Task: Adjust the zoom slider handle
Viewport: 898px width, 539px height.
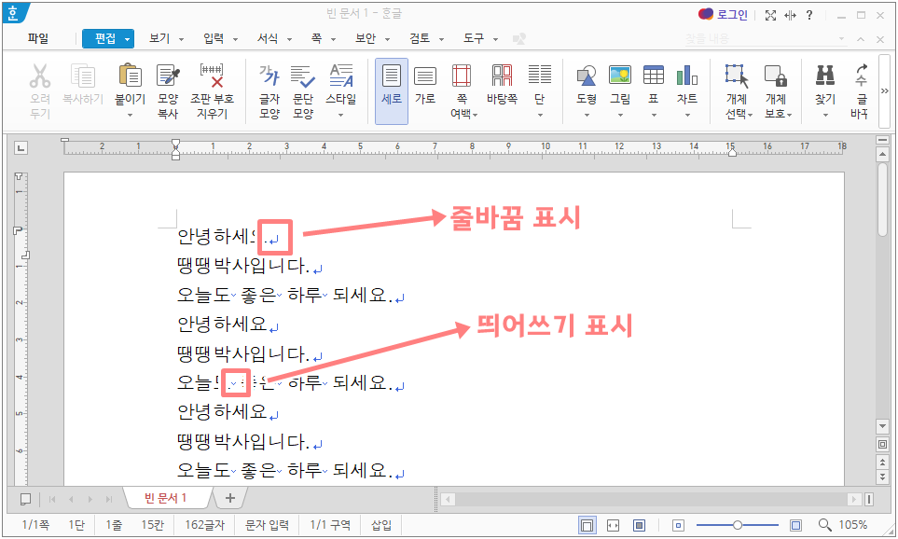Action: click(738, 525)
